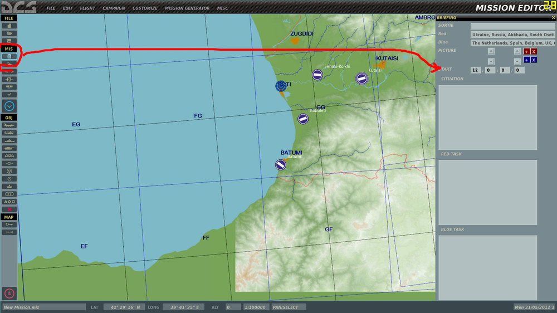Select the concentric circles target tool

(x=9, y=171)
